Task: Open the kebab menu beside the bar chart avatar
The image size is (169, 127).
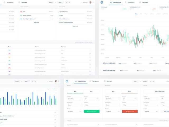Action: pyautogui.click(x=59, y=81)
